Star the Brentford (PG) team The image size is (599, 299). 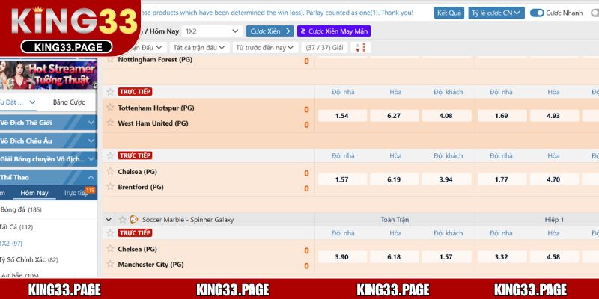click(110, 186)
